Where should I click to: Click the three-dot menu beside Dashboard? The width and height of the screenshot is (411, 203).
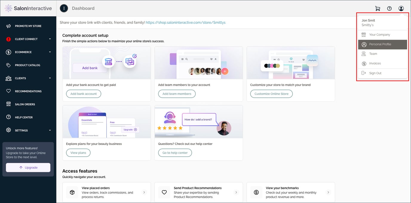(x=64, y=8)
